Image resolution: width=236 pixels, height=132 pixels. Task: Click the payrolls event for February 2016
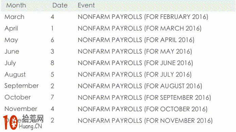tap(143, 17)
